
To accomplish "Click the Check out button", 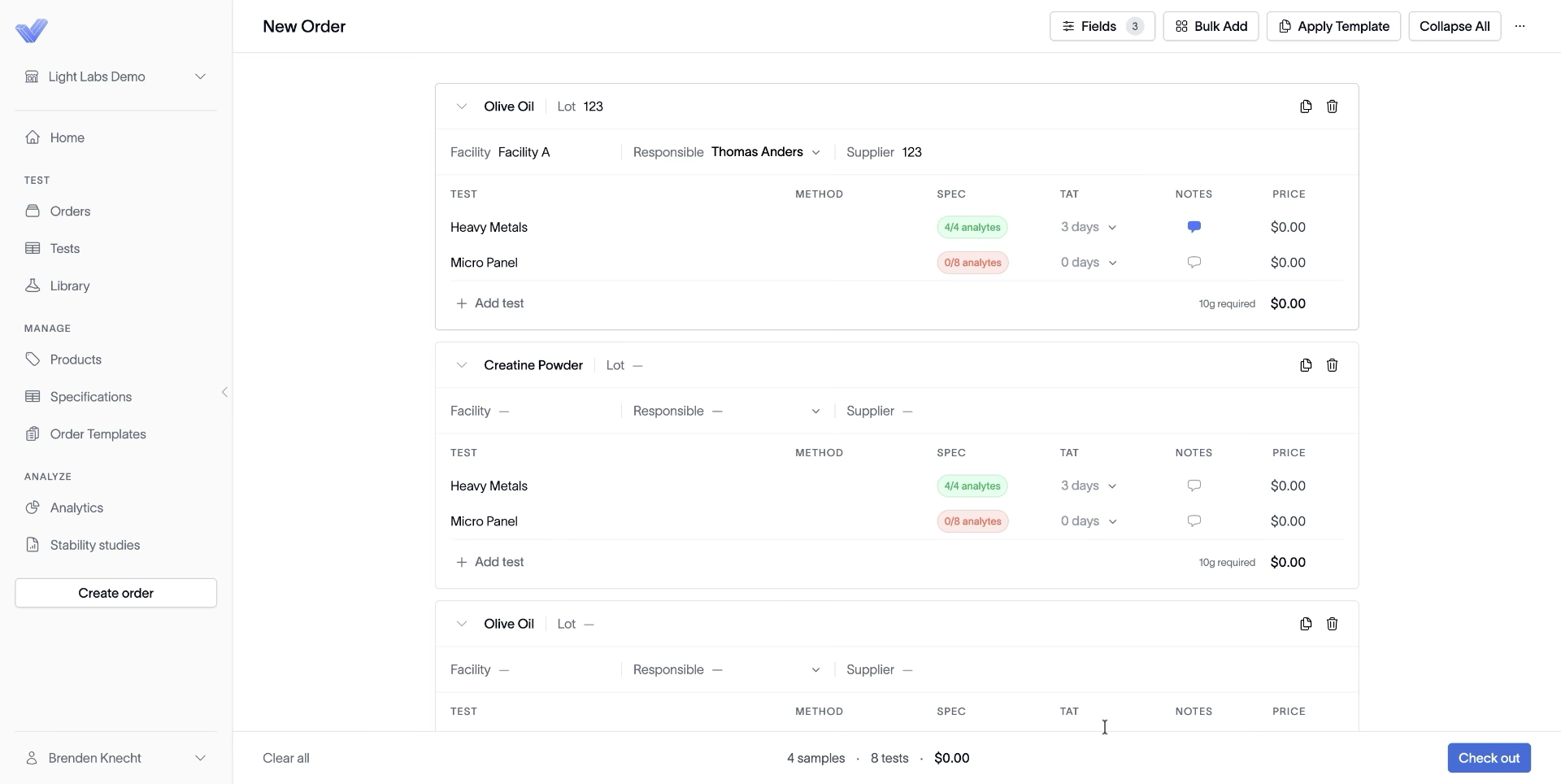I will tap(1489, 758).
